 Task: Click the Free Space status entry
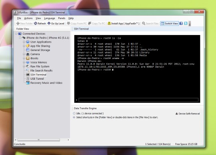(x=186, y=144)
